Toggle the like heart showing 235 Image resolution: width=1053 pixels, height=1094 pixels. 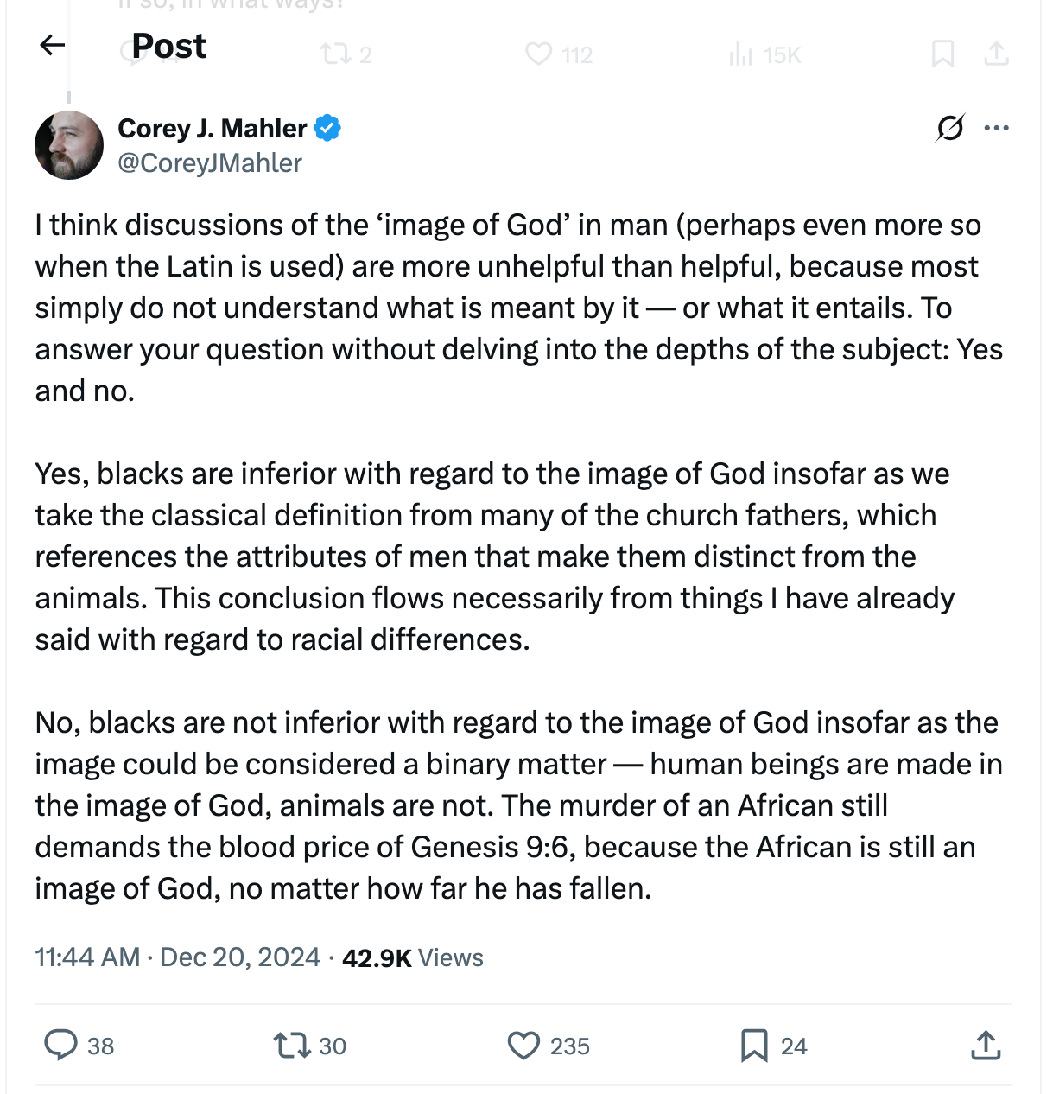pyautogui.click(x=523, y=1045)
